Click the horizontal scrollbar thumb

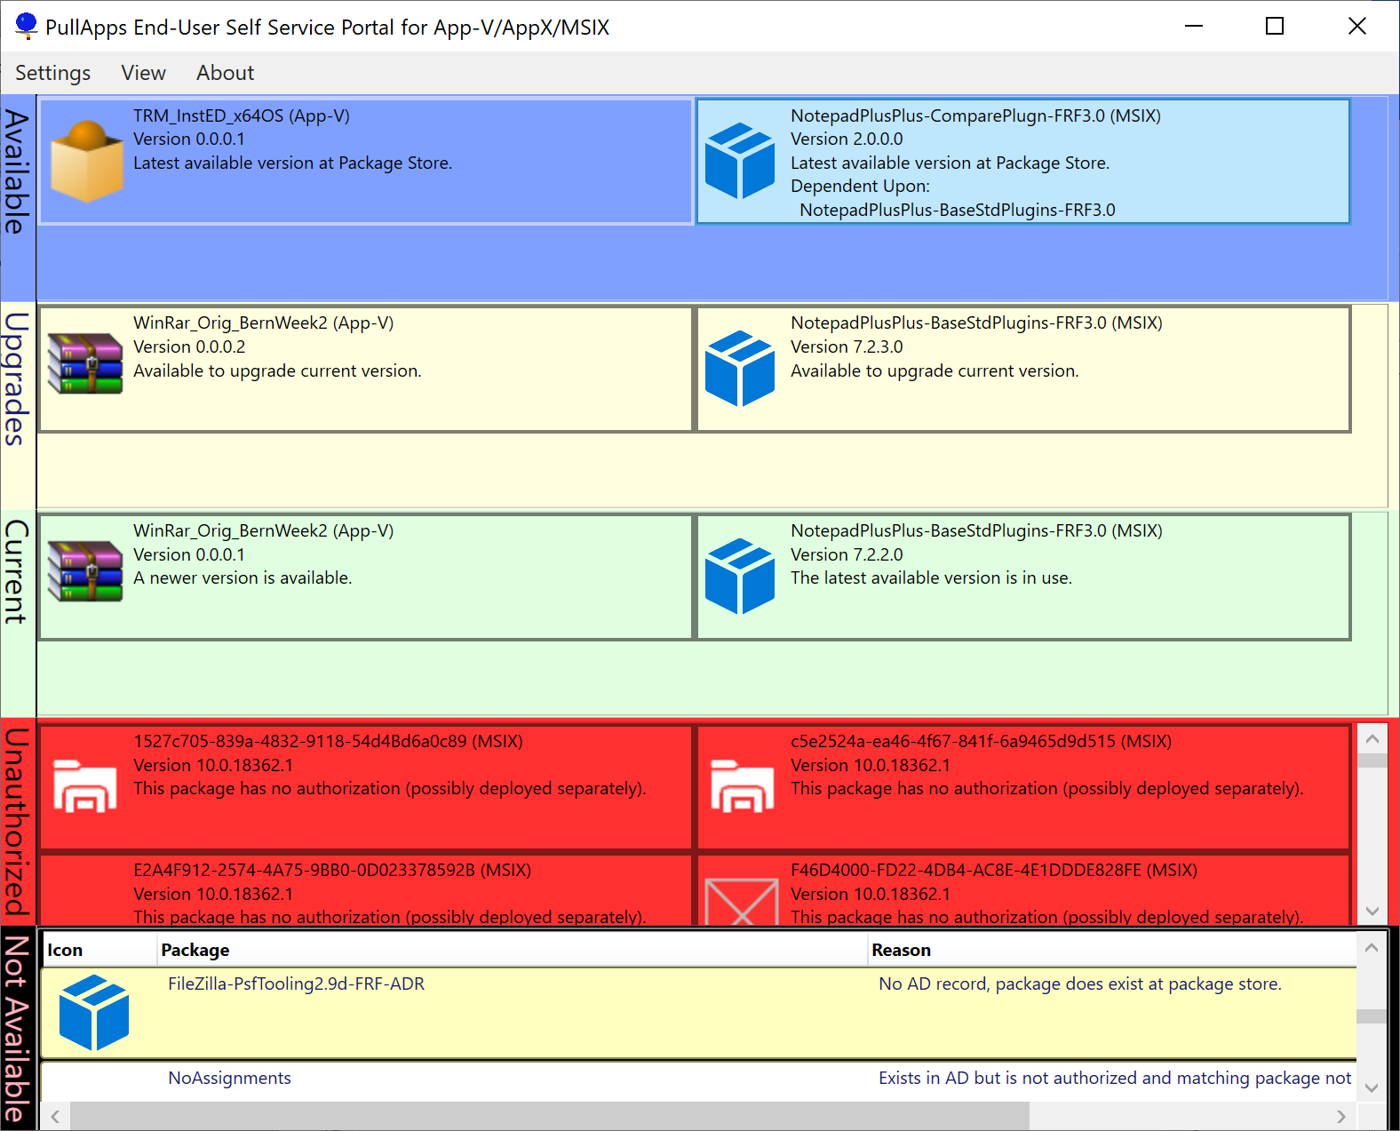[549, 1116]
